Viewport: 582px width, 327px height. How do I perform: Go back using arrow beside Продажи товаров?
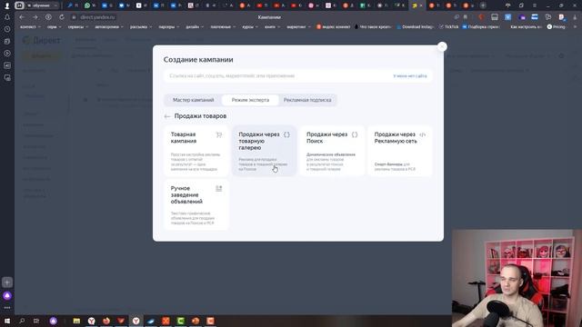pos(167,116)
